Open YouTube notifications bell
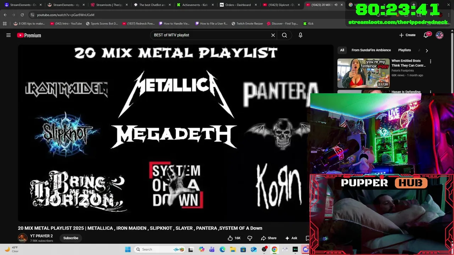Viewport: 454px width, 255px height. click(x=426, y=35)
